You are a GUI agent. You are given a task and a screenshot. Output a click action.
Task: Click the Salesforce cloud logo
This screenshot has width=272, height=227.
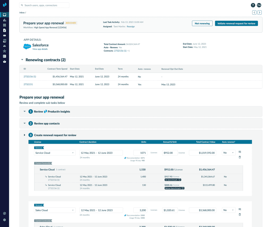point(27,46)
